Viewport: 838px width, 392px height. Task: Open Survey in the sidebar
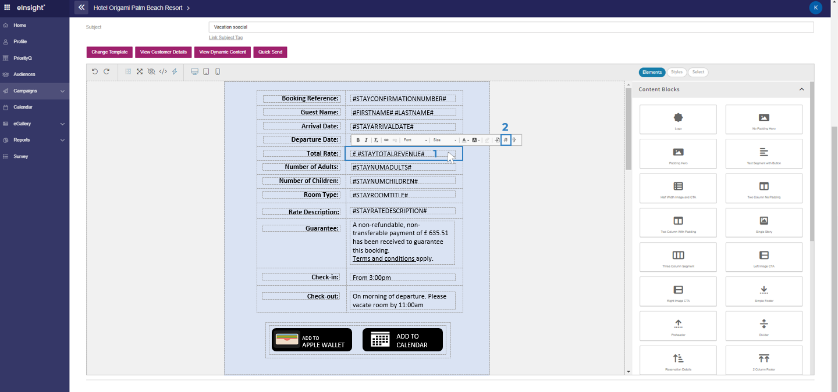point(34,156)
